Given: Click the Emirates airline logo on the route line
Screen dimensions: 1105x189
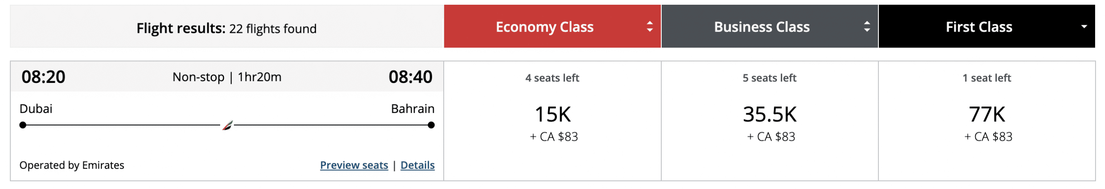Looking at the screenshot, I should click(227, 126).
